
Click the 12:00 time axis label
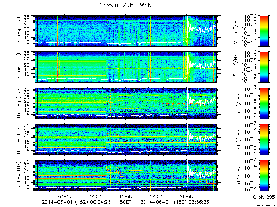[125, 197]
